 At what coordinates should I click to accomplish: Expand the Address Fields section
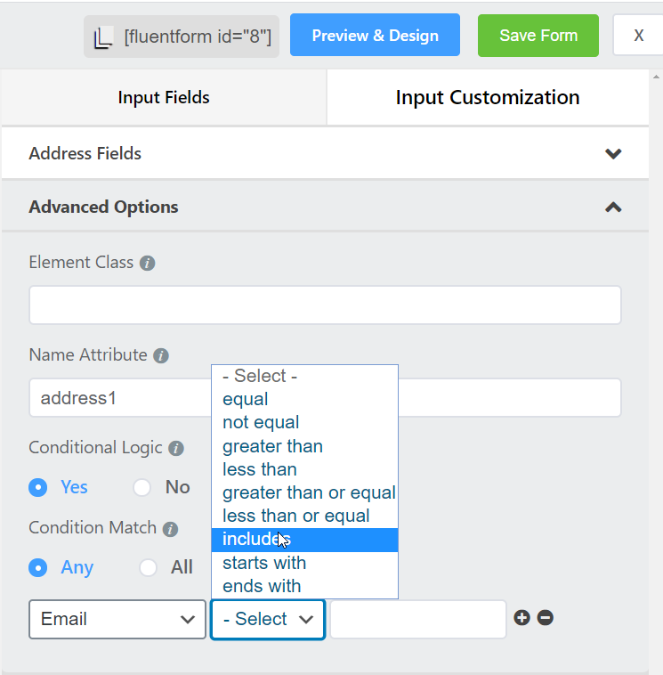[612, 153]
